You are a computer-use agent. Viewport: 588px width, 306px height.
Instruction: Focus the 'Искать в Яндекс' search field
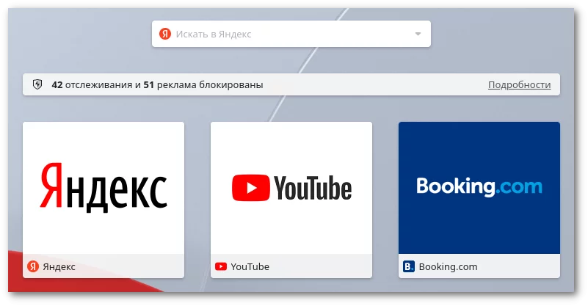point(291,34)
